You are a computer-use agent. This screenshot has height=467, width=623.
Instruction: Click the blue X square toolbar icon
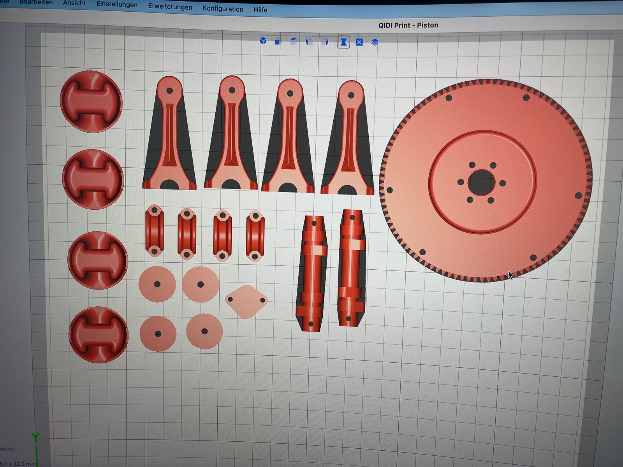359,42
